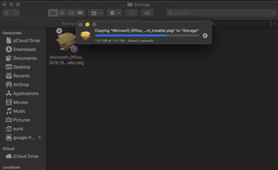The image size is (278, 170).
Task: Click the Copying Microsoft_Office title text
Action: [147, 30]
